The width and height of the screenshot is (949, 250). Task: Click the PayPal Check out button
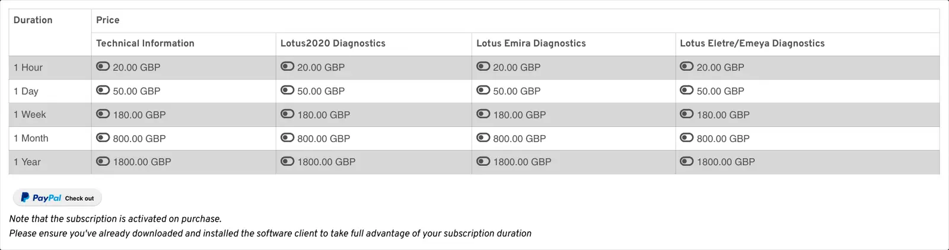tap(58, 198)
